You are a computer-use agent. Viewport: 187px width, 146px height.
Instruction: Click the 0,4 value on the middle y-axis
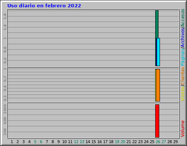click(x=5, y=88)
